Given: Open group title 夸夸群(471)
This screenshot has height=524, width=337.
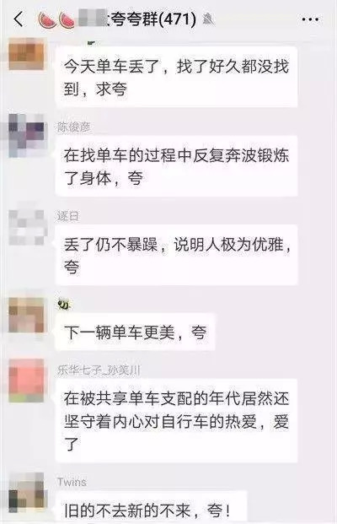Looking at the screenshot, I should coord(152,19).
